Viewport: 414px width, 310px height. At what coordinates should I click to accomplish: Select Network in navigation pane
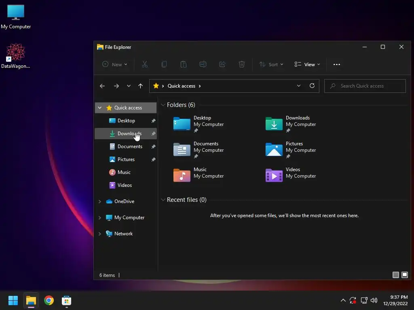126,234
